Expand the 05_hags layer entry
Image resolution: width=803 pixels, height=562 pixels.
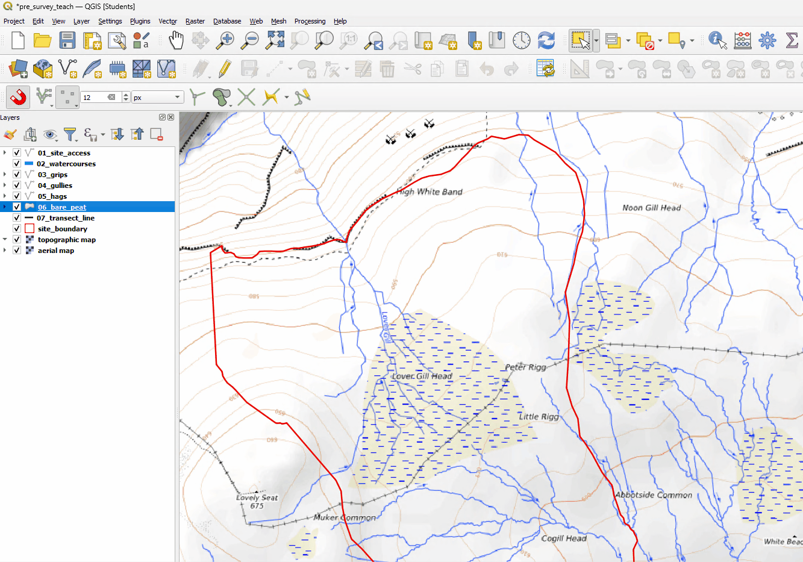6,196
